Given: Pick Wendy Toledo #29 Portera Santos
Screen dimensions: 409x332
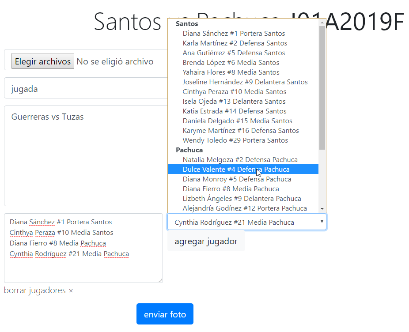Looking at the screenshot, I should (243, 140).
